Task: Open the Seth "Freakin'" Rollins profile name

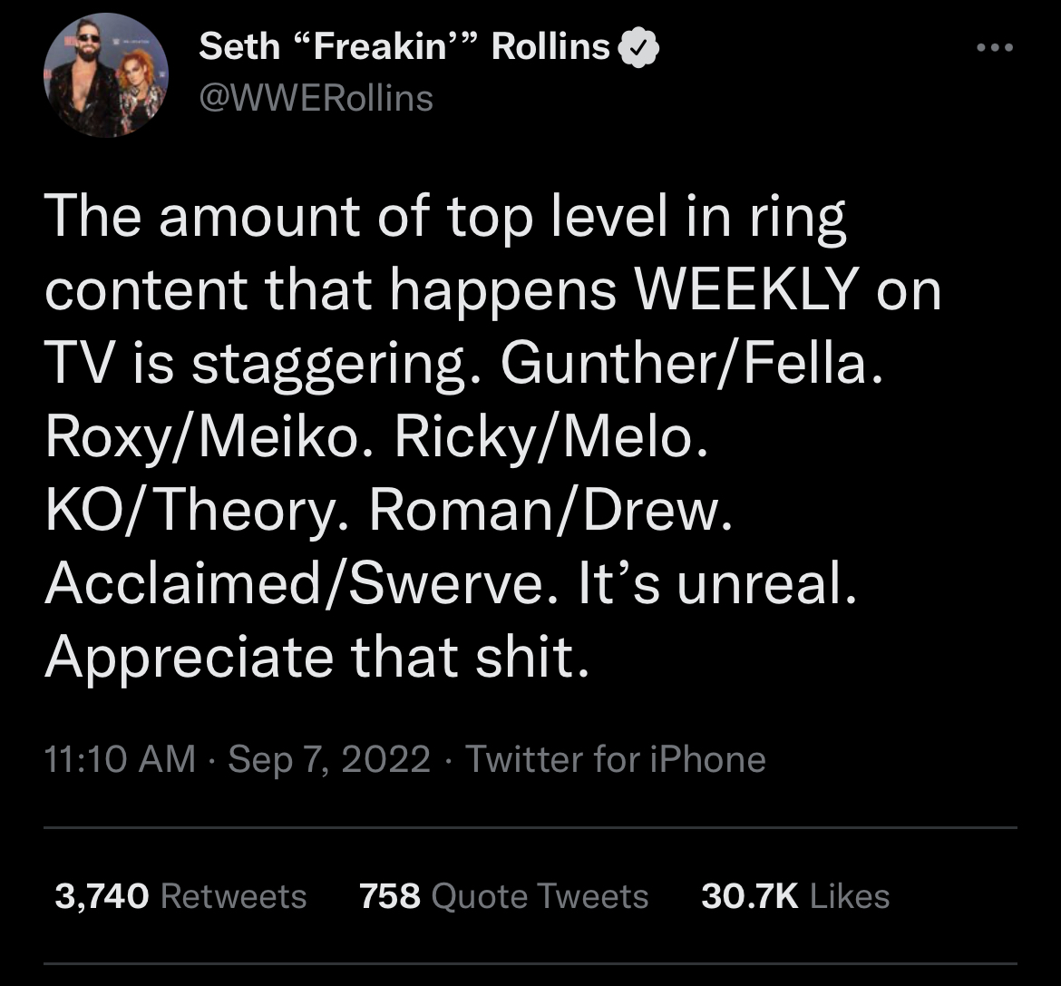Action: 404,47
